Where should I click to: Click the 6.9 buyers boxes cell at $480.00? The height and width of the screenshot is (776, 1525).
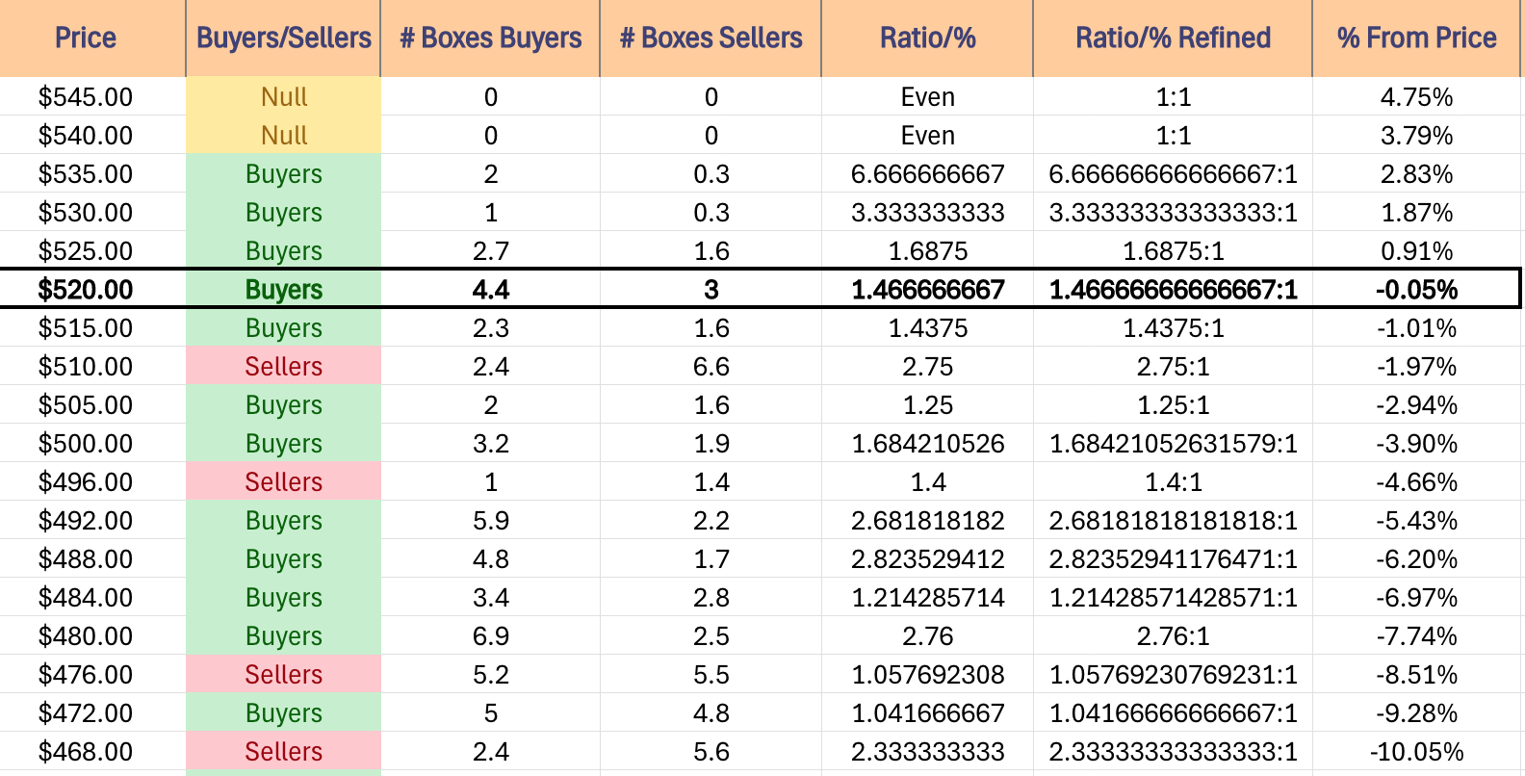click(x=490, y=635)
